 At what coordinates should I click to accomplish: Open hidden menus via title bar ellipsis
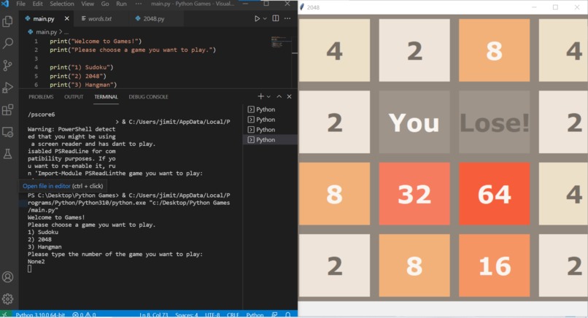click(139, 4)
